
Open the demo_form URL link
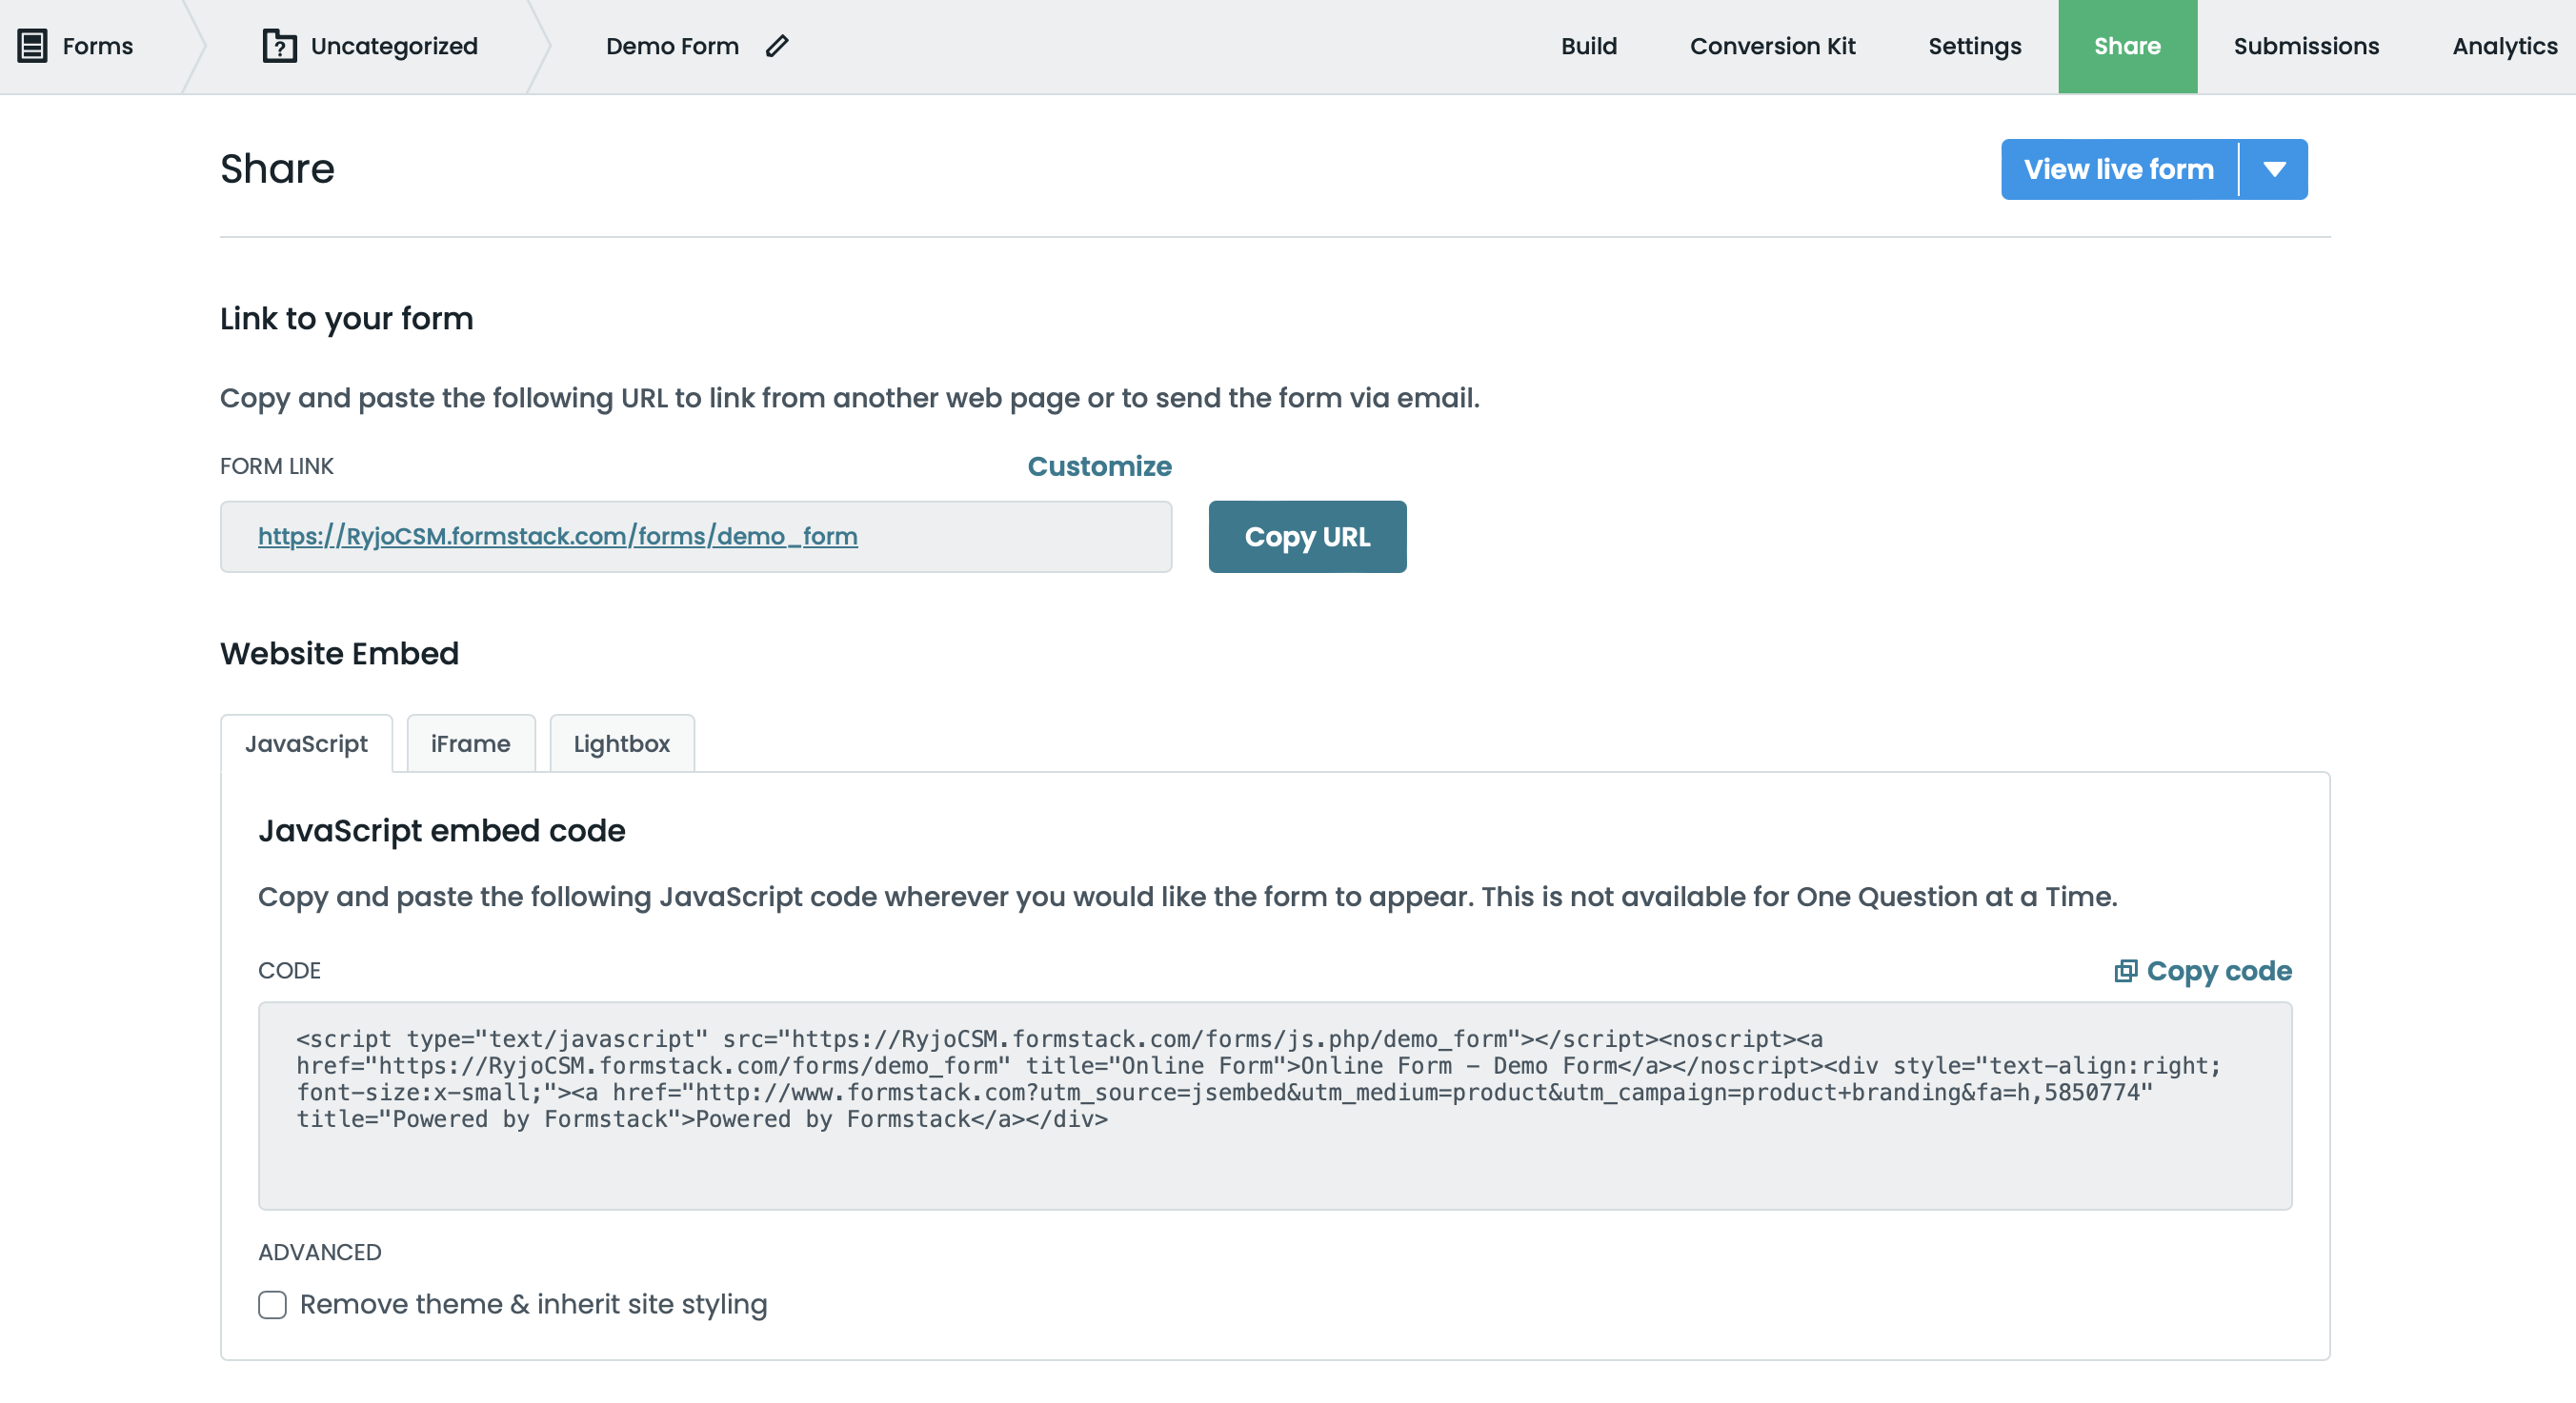tap(557, 537)
